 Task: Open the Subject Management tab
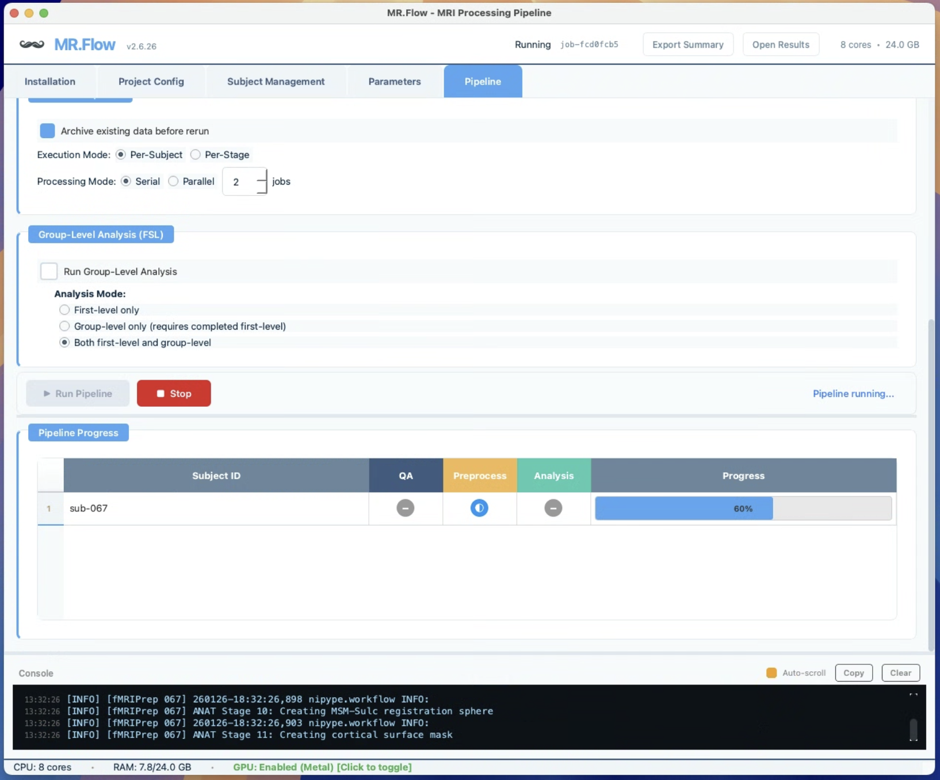coord(276,81)
